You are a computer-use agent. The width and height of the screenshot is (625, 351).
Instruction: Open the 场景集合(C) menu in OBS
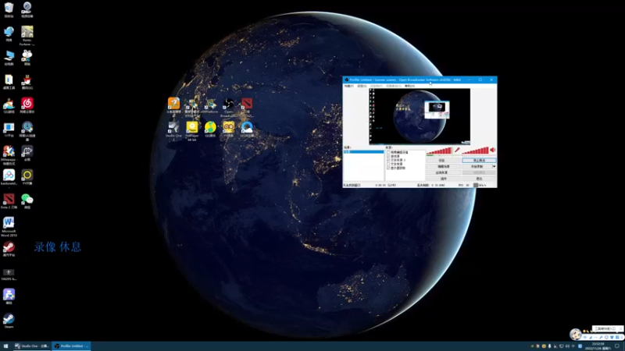pyautogui.click(x=394, y=86)
